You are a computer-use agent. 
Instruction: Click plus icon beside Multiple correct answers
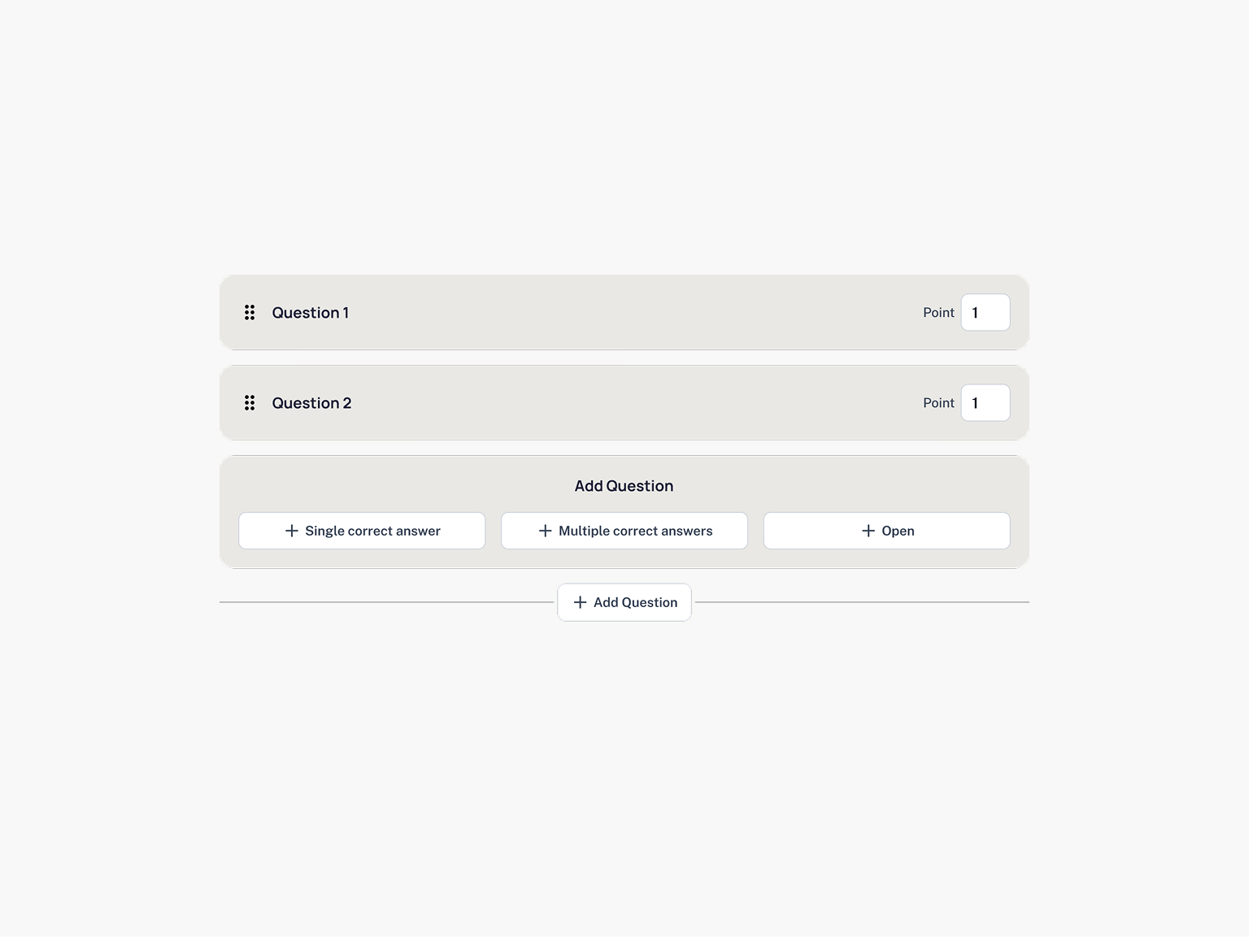pyautogui.click(x=545, y=531)
